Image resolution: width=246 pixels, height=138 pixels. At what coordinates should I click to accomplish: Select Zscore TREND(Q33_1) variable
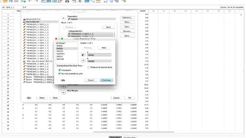39,82
